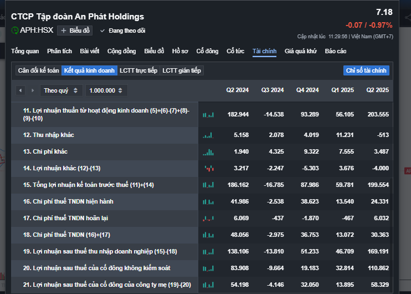Screen dimensions: 411x294
Task: Select Cân đối kế toán statement view
Action: 38,70
